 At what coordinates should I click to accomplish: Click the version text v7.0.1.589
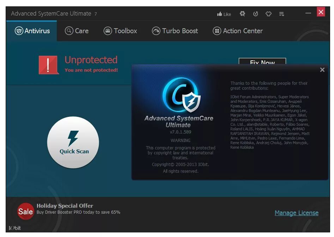(x=181, y=132)
